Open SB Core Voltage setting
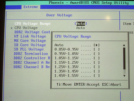Viewport: 134px width, 101px height. 30,45
